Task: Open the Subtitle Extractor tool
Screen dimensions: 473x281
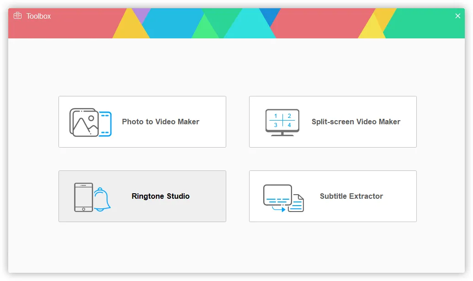Action: click(x=333, y=196)
